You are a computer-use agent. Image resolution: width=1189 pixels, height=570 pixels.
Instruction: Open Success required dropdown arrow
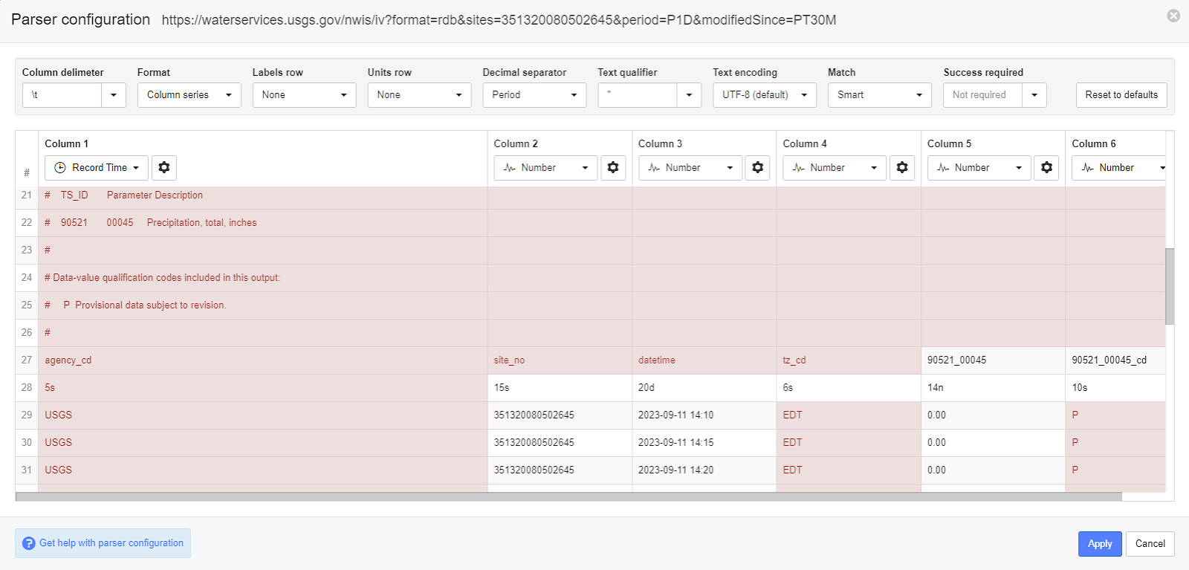coord(1034,95)
